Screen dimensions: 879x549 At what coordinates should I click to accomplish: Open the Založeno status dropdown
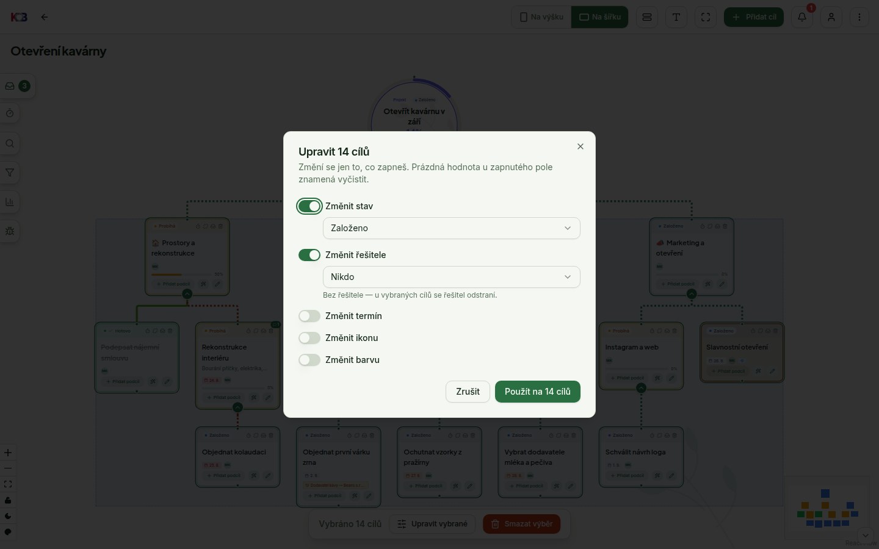coord(451,228)
